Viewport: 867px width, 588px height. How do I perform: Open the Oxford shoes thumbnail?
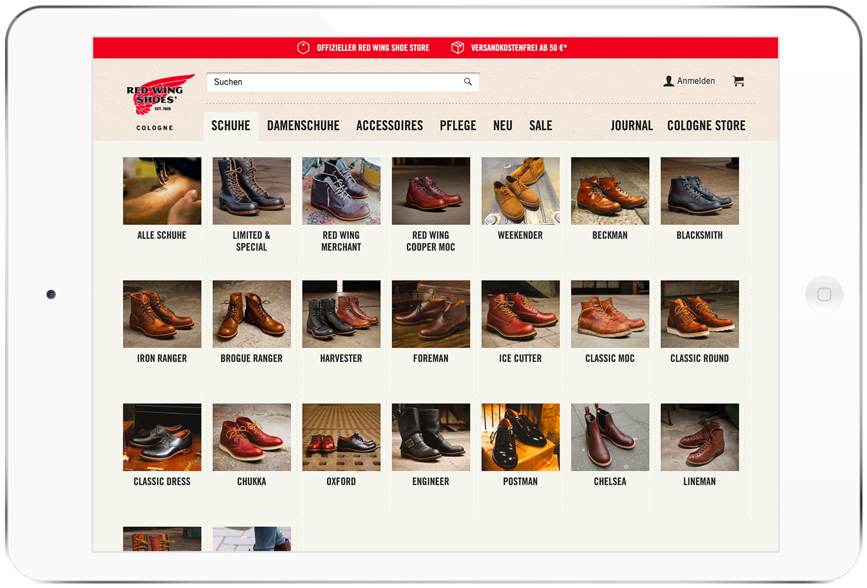(x=341, y=437)
